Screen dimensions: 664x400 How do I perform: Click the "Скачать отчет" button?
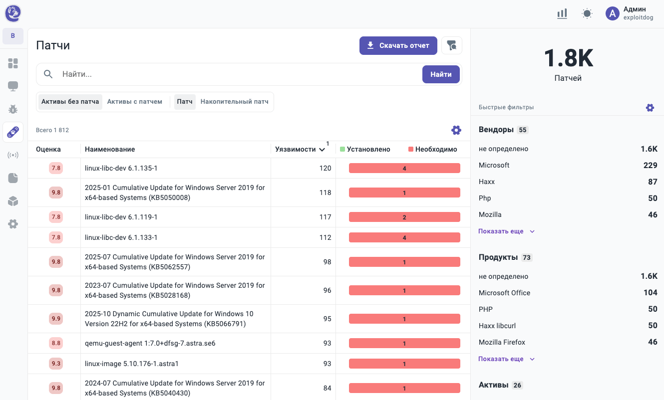pyautogui.click(x=398, y=45)
